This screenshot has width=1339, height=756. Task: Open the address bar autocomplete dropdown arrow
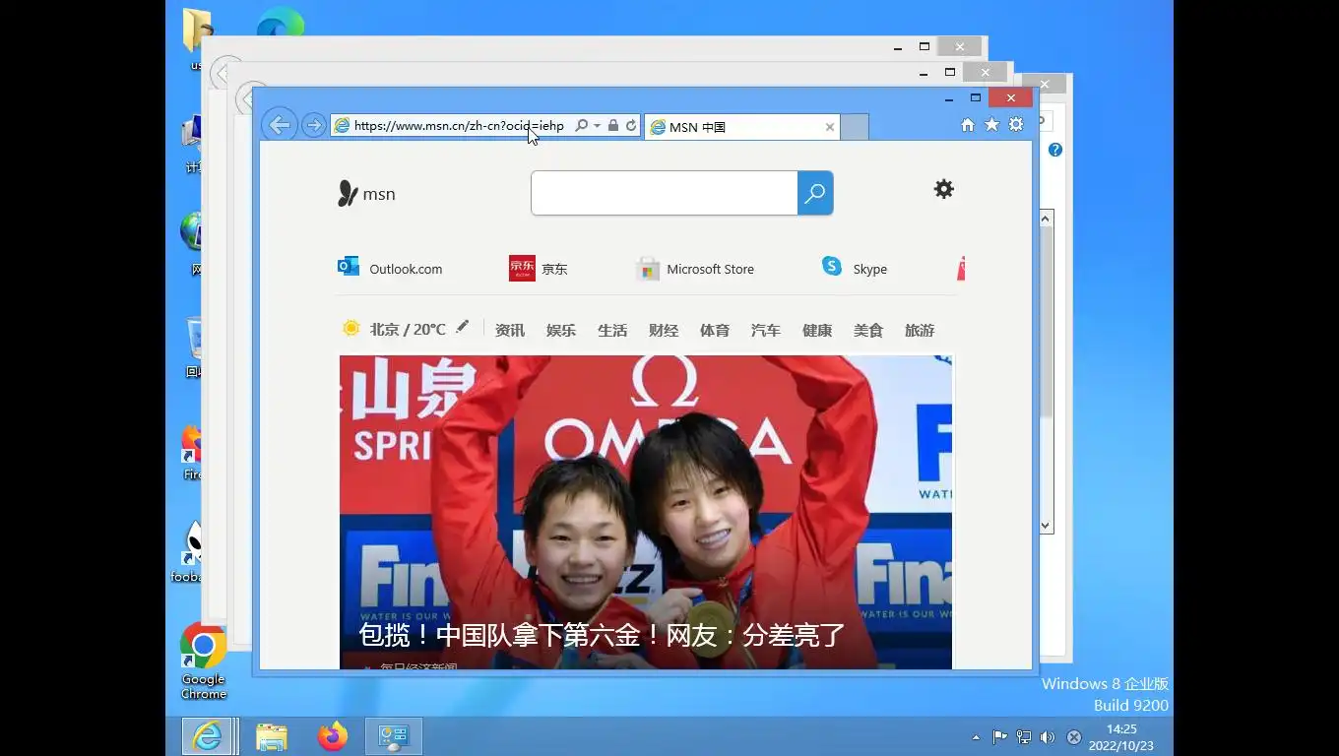pos(597,126)
